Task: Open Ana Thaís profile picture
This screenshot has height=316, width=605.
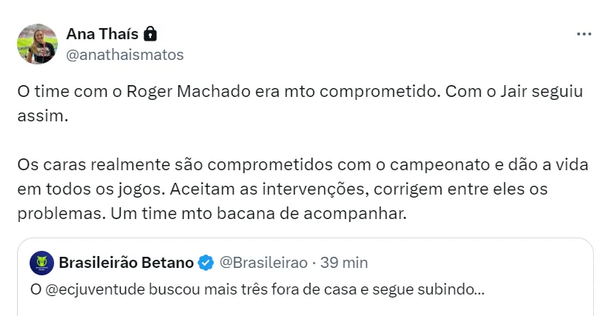Action: (37, 44)
